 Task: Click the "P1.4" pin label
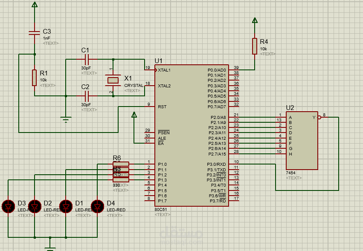pyautogui.click(x=162, y=185)
